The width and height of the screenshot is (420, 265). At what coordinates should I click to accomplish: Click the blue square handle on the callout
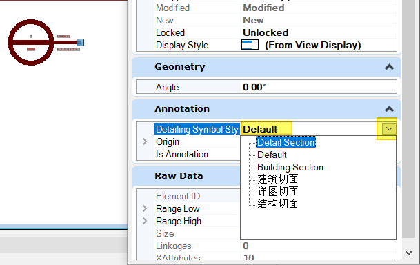[x=81, y=42]
